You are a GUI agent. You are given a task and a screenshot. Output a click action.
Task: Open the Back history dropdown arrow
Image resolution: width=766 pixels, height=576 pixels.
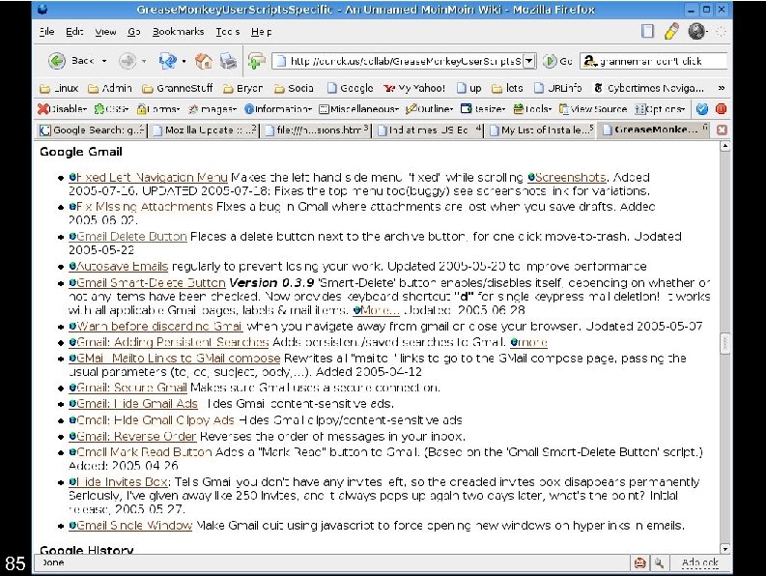(x=104, y=61)
